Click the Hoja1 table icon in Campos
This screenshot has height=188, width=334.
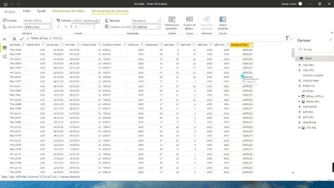[302, 58]
